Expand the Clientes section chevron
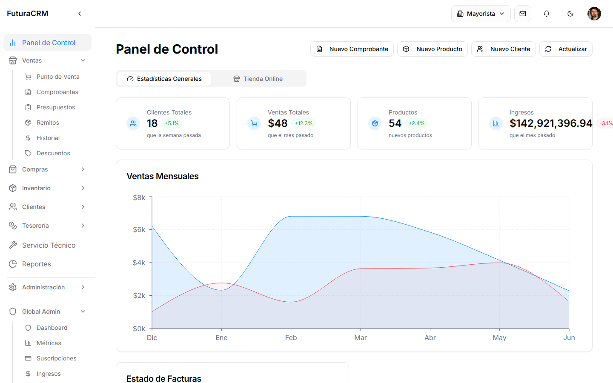This screenshot has width=613, height=383. [x=83, y=207]
